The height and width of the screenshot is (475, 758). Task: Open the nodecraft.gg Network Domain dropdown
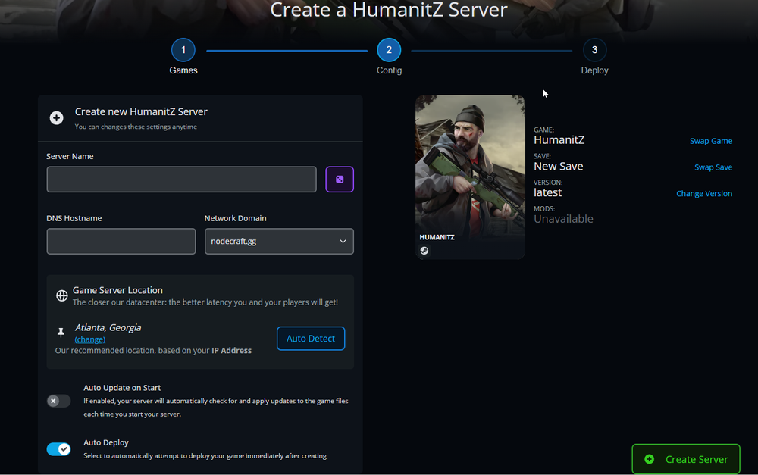279,241
